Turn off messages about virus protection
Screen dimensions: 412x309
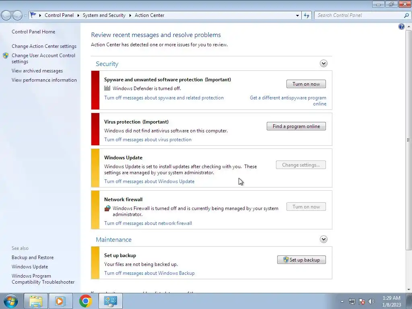148,140
